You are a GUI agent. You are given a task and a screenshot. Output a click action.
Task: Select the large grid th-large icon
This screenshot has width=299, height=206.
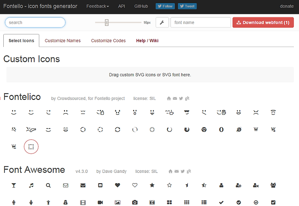[x=169, y=202]
